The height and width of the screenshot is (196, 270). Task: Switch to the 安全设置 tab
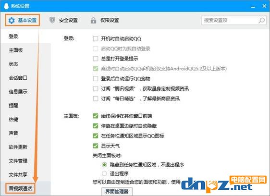tap(63, 20)
